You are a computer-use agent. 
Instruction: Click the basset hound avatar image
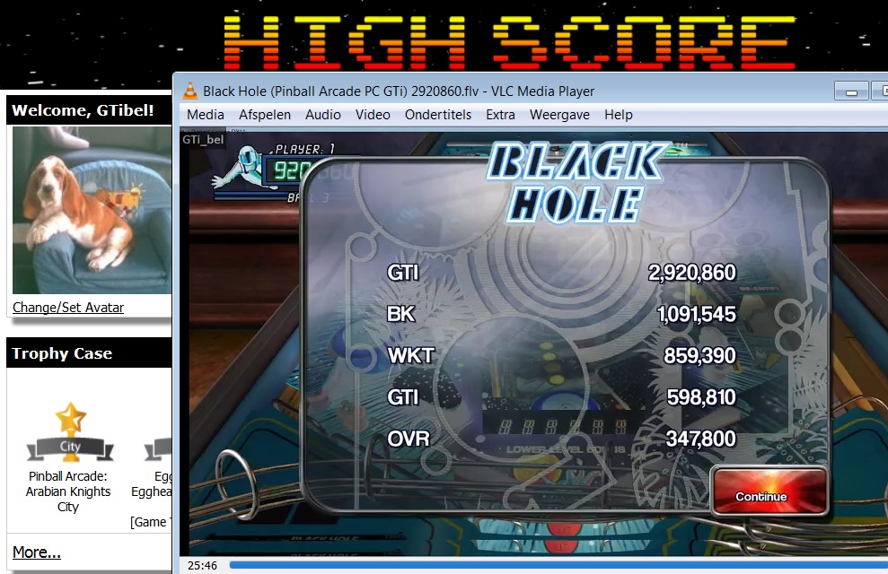(x=92, y=210)
